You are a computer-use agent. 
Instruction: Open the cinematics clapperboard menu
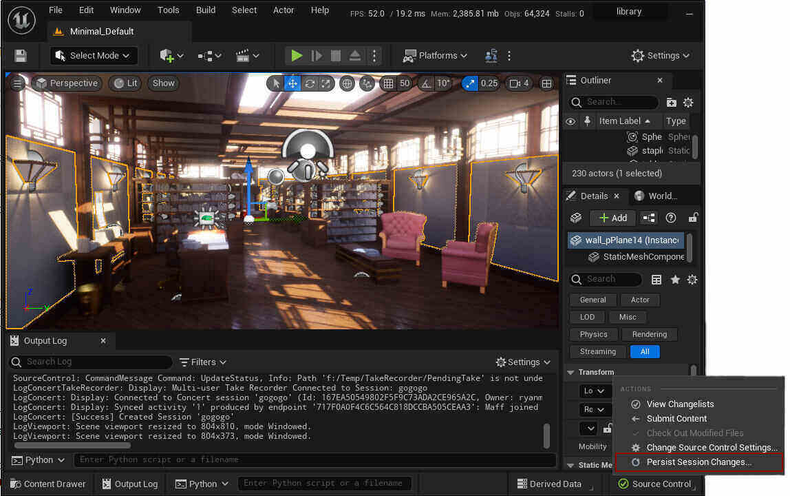247,56
